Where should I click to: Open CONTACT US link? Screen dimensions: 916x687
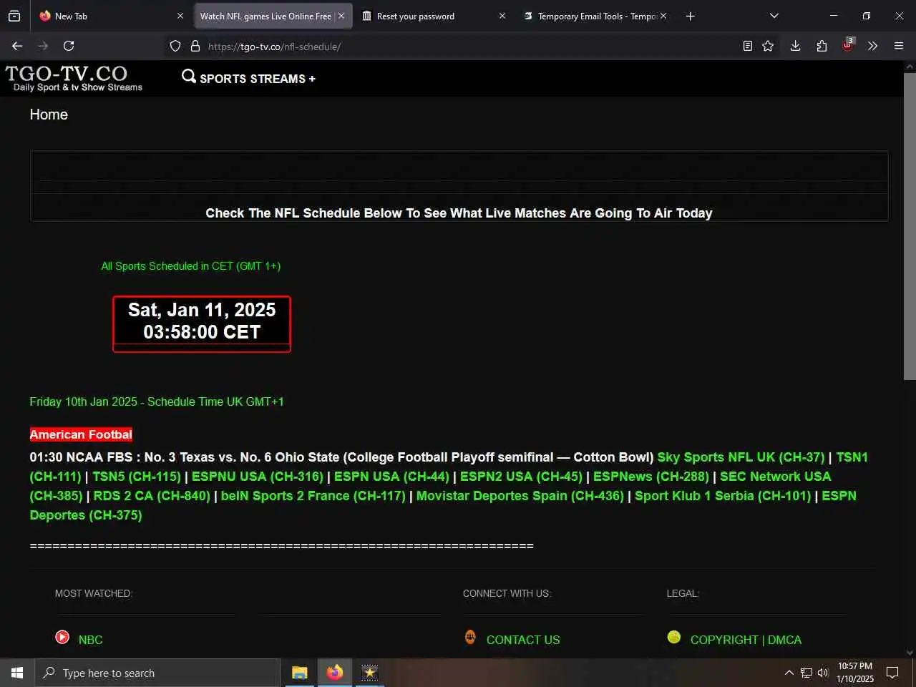click(523, 640)
